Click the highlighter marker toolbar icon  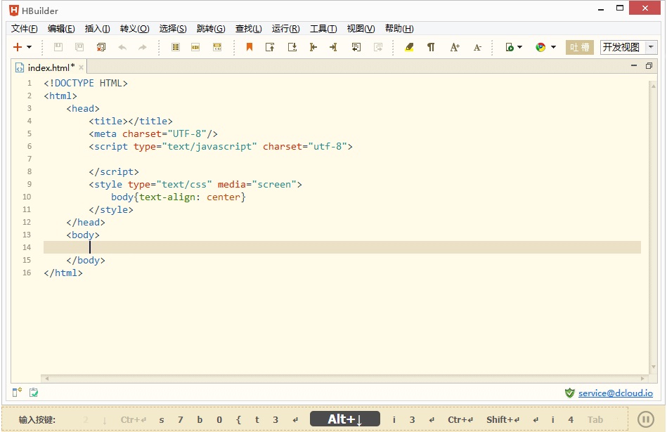[x=410, y=47]
